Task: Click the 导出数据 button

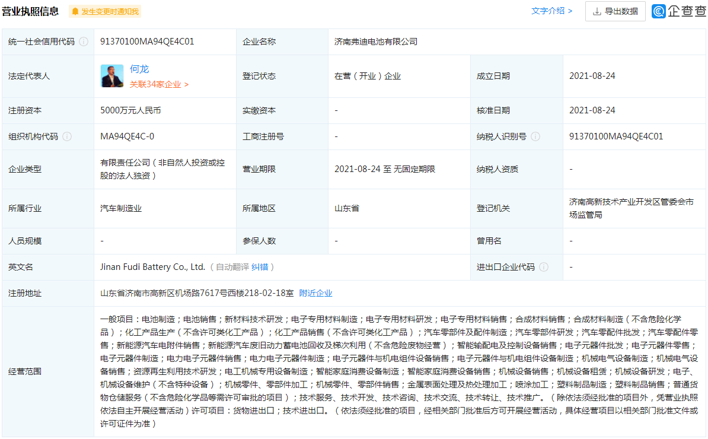Action: (615, 11)
